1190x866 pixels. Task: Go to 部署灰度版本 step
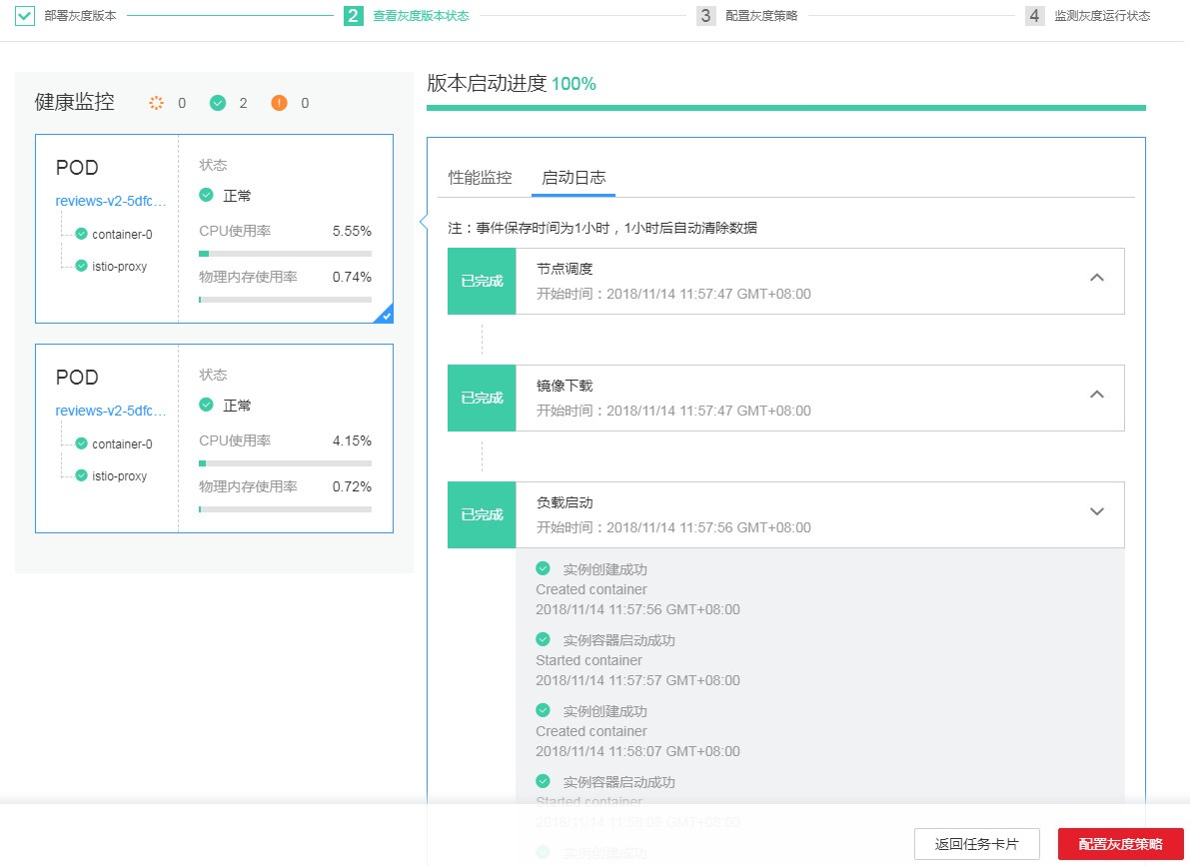pyautogui.click(x=81, y=16)
